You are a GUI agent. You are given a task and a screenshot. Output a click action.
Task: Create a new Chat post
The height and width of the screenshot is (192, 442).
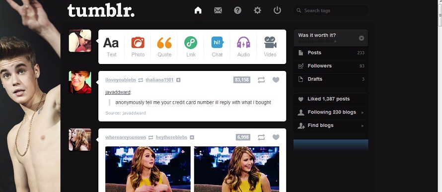tap(218, 47)
